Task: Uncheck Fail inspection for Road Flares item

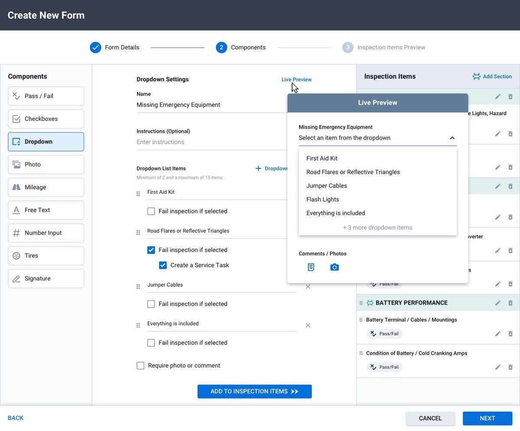Action: [151, 250]
